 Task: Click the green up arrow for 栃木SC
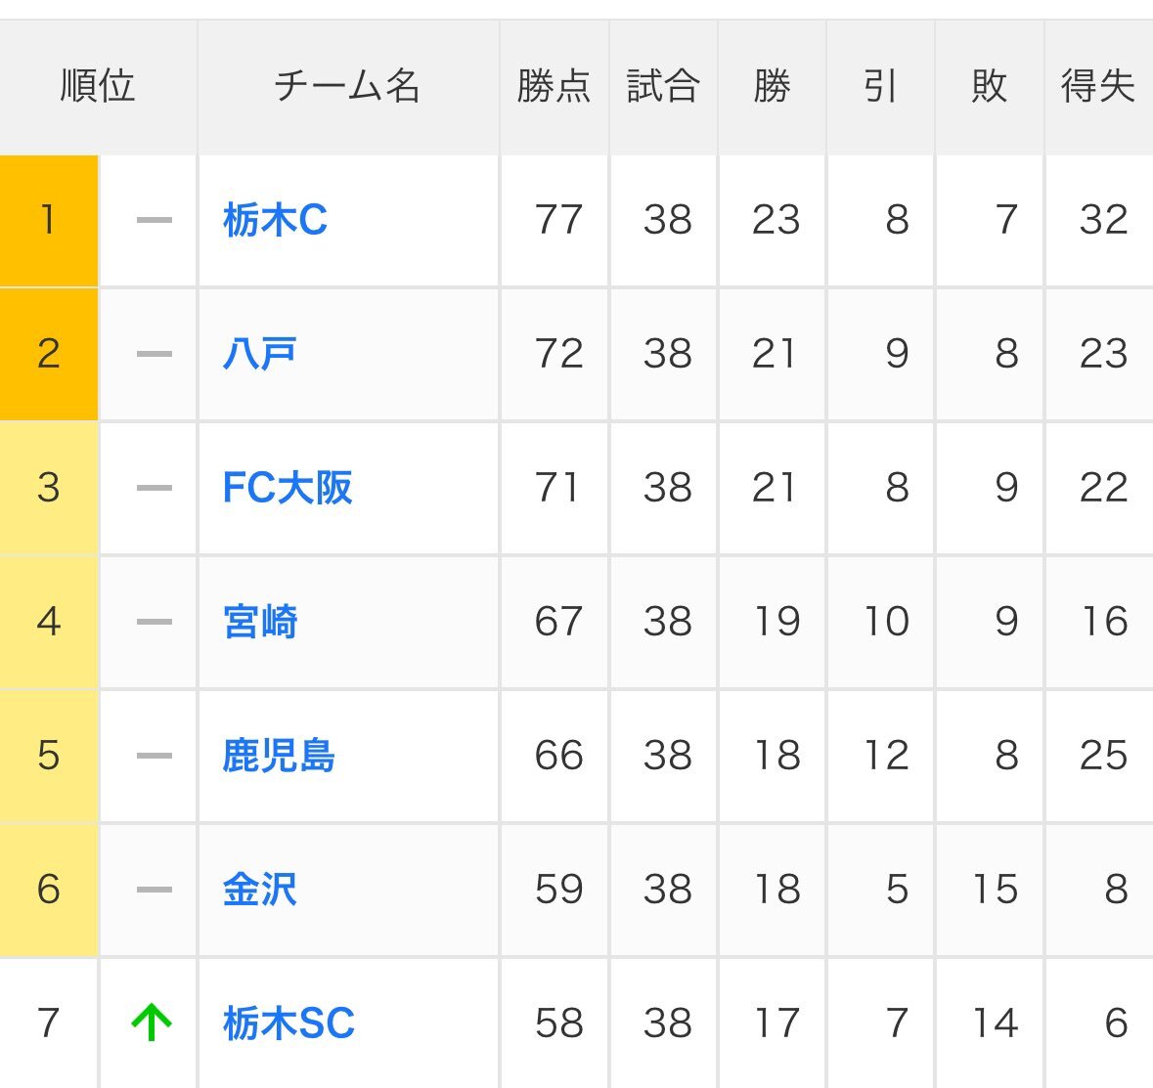[152, 1023]
